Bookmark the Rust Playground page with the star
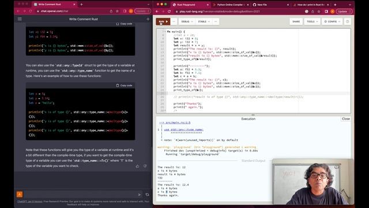Screen dimensions: 369x208 [x=319, y=12]
